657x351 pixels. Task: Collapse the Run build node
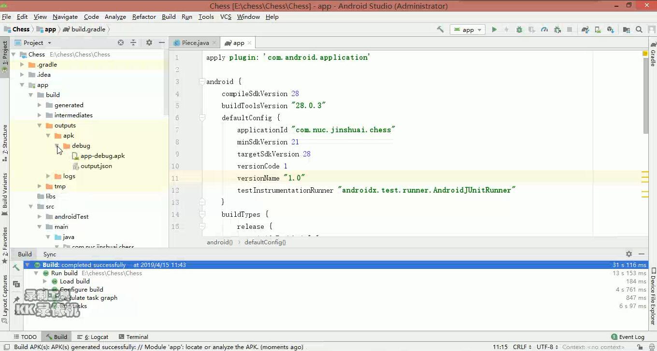(x=36, y=273)
